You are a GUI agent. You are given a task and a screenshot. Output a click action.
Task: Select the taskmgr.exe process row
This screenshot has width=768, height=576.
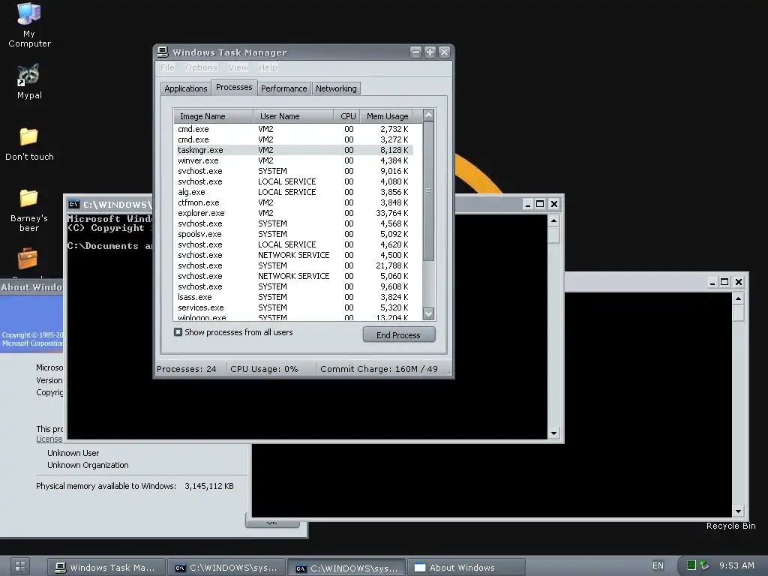tap(295, 150)
